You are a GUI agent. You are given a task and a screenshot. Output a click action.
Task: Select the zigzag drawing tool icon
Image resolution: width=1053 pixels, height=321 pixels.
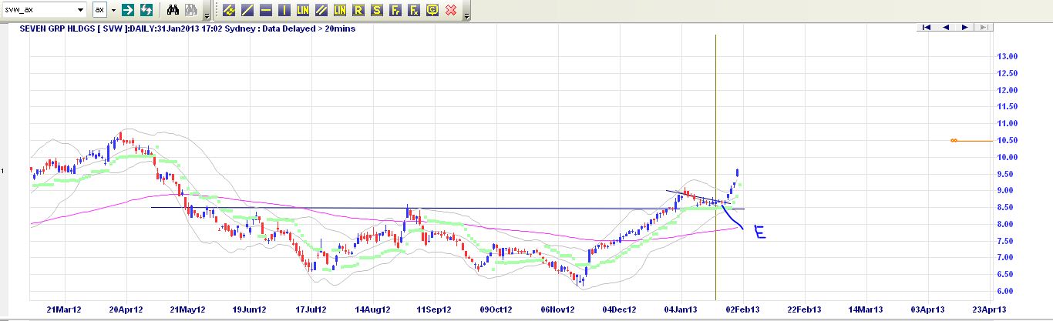click(229, 10)
